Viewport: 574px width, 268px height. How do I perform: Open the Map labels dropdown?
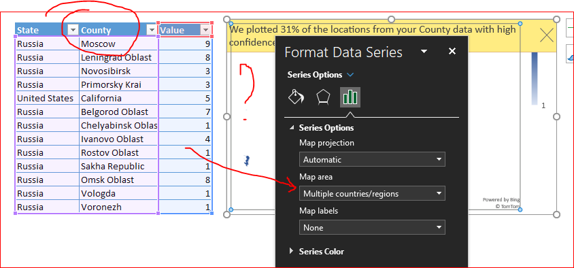372,227
